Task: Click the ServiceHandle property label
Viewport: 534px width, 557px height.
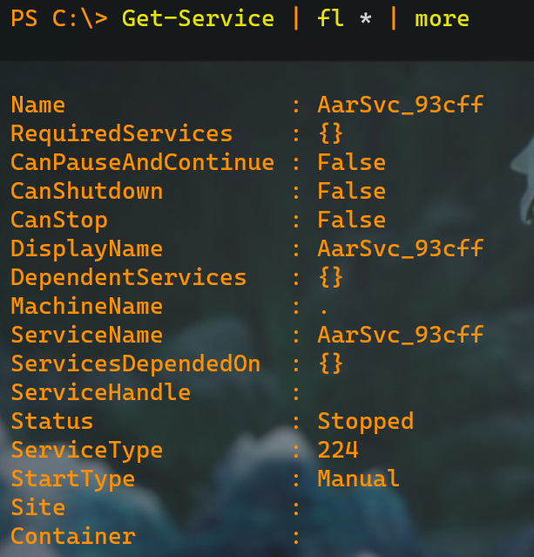Action: pos(100,392)
